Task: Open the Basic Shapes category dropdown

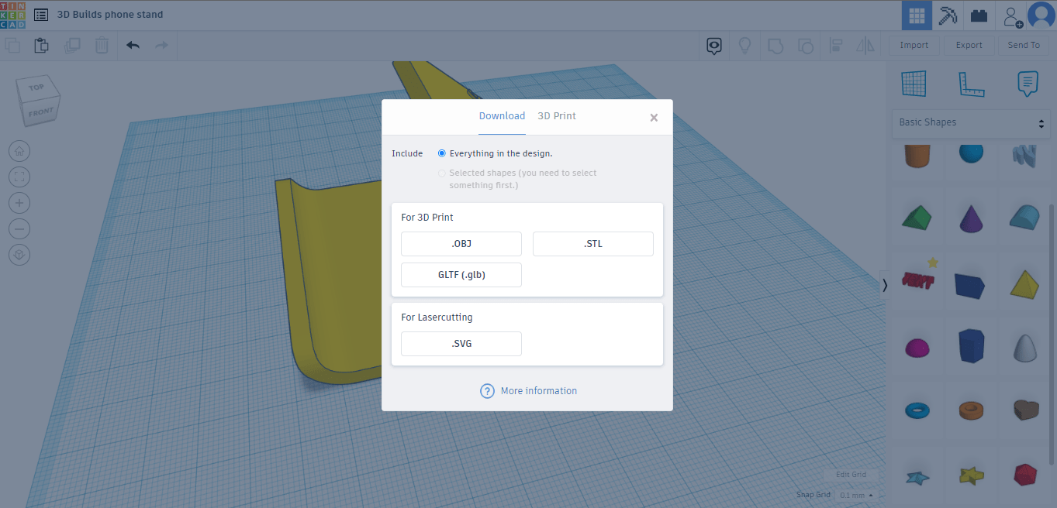Action: point(972,122)
